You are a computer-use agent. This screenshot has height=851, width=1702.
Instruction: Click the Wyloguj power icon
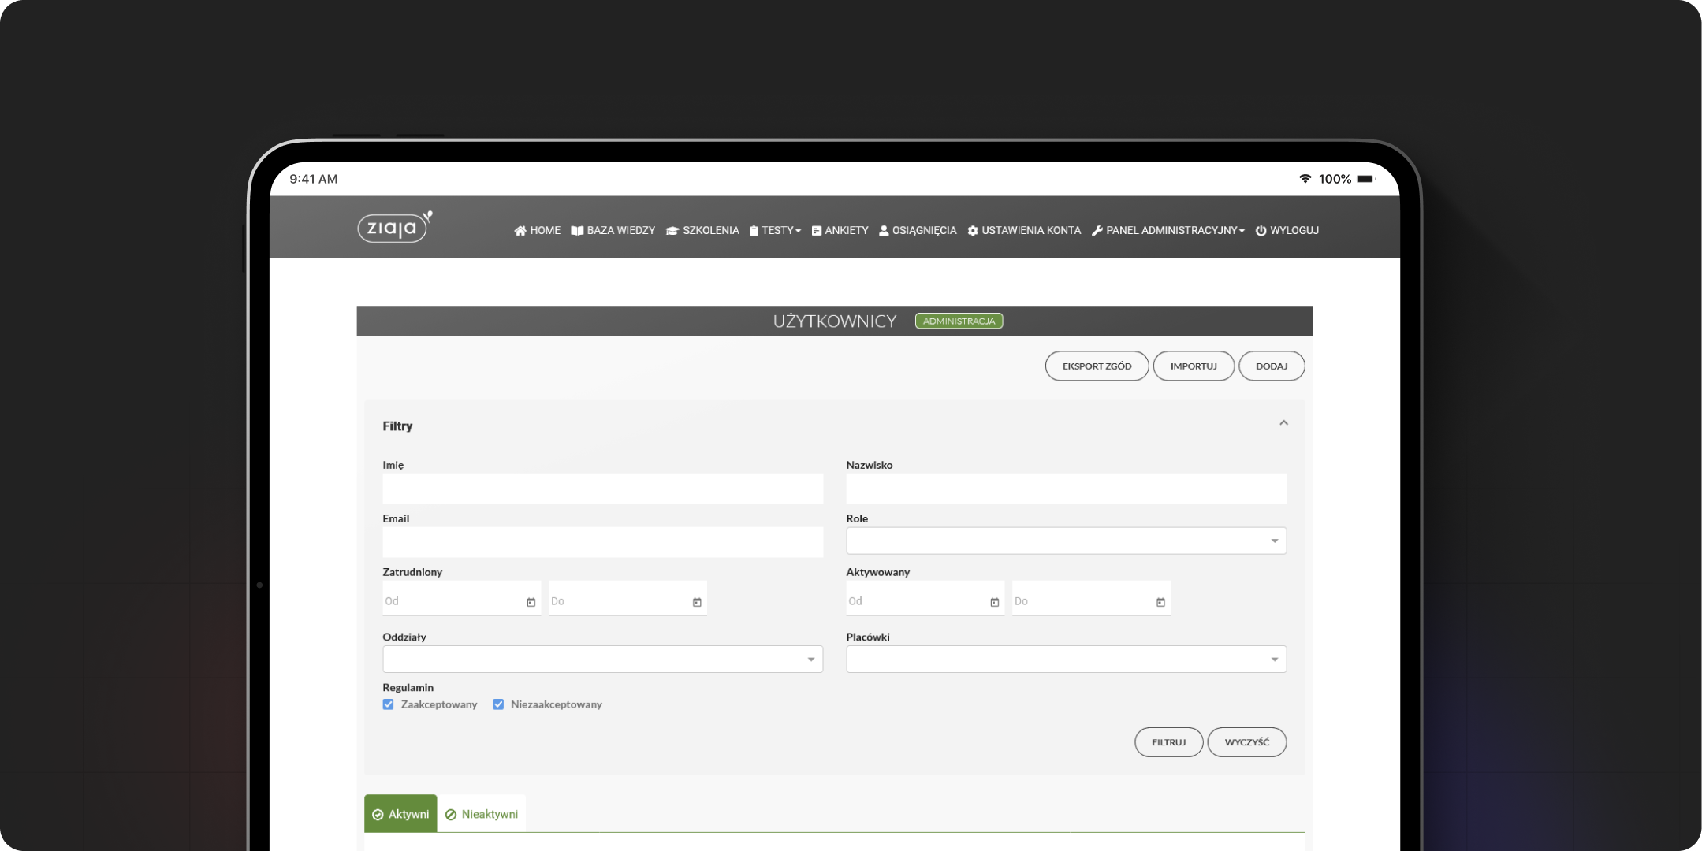[x=1263, y=230]
